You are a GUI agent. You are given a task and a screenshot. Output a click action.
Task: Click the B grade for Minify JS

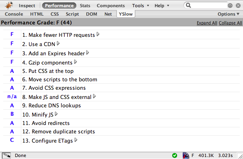12,114
